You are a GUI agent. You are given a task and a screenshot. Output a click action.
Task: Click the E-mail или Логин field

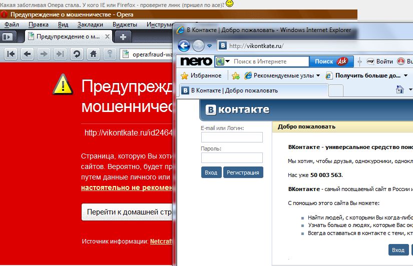232,137
